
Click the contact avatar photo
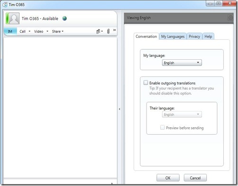13,19
